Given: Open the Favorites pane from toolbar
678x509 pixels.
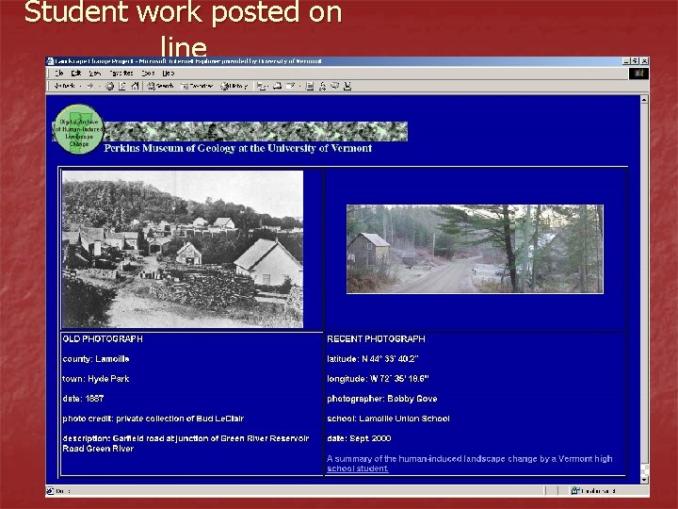Looking at the screenshot, I should [197, 86].
